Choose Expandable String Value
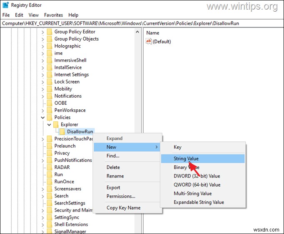This screenshot has height=234, width=284. pyautogui.click(x=203, y=202)
